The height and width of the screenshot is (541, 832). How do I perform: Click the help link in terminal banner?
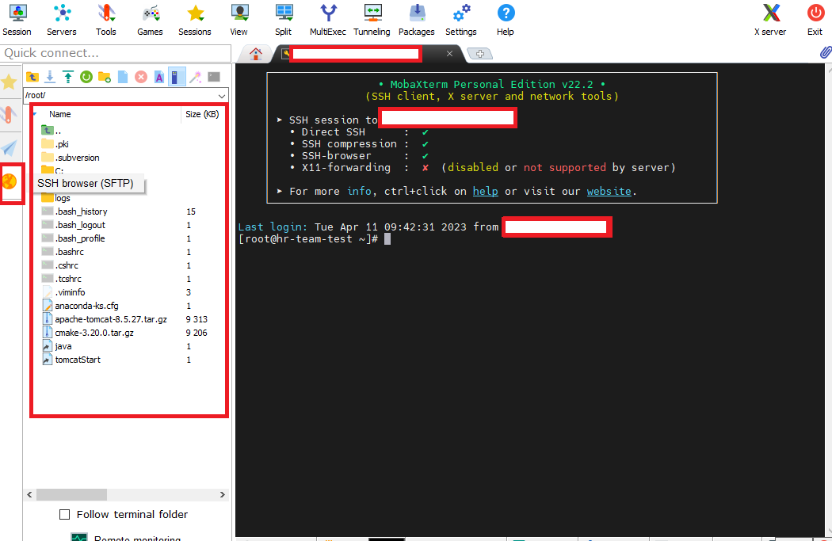click(486, 192)
